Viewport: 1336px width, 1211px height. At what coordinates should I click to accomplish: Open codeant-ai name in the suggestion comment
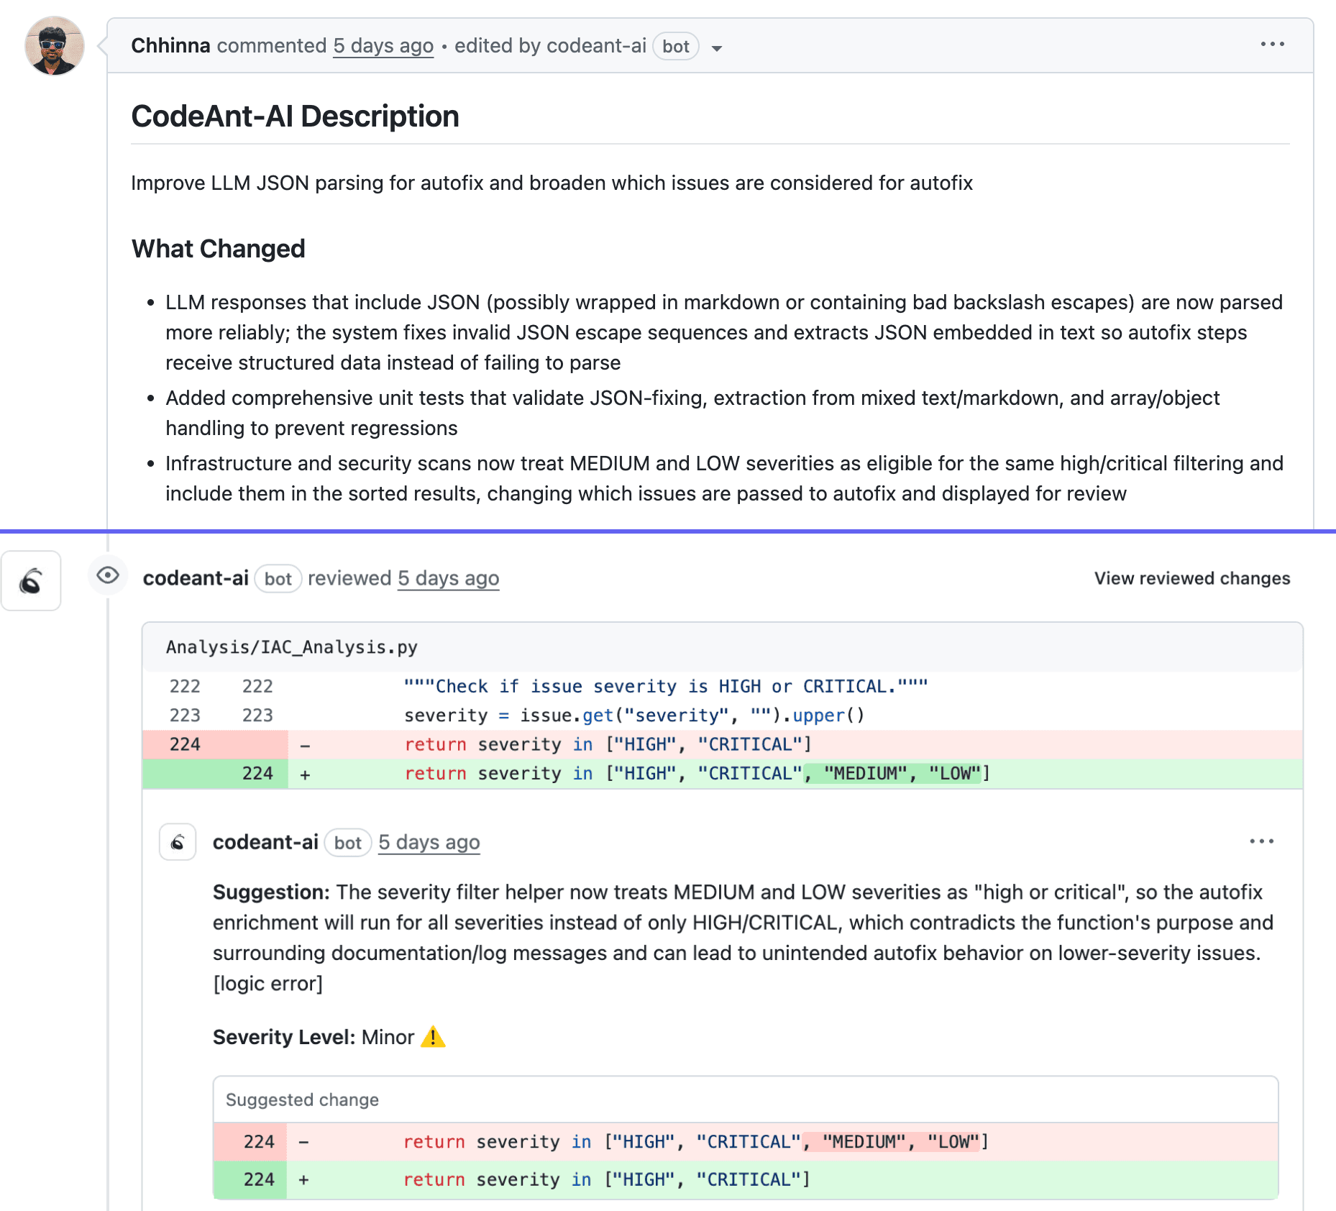(265, 842)
